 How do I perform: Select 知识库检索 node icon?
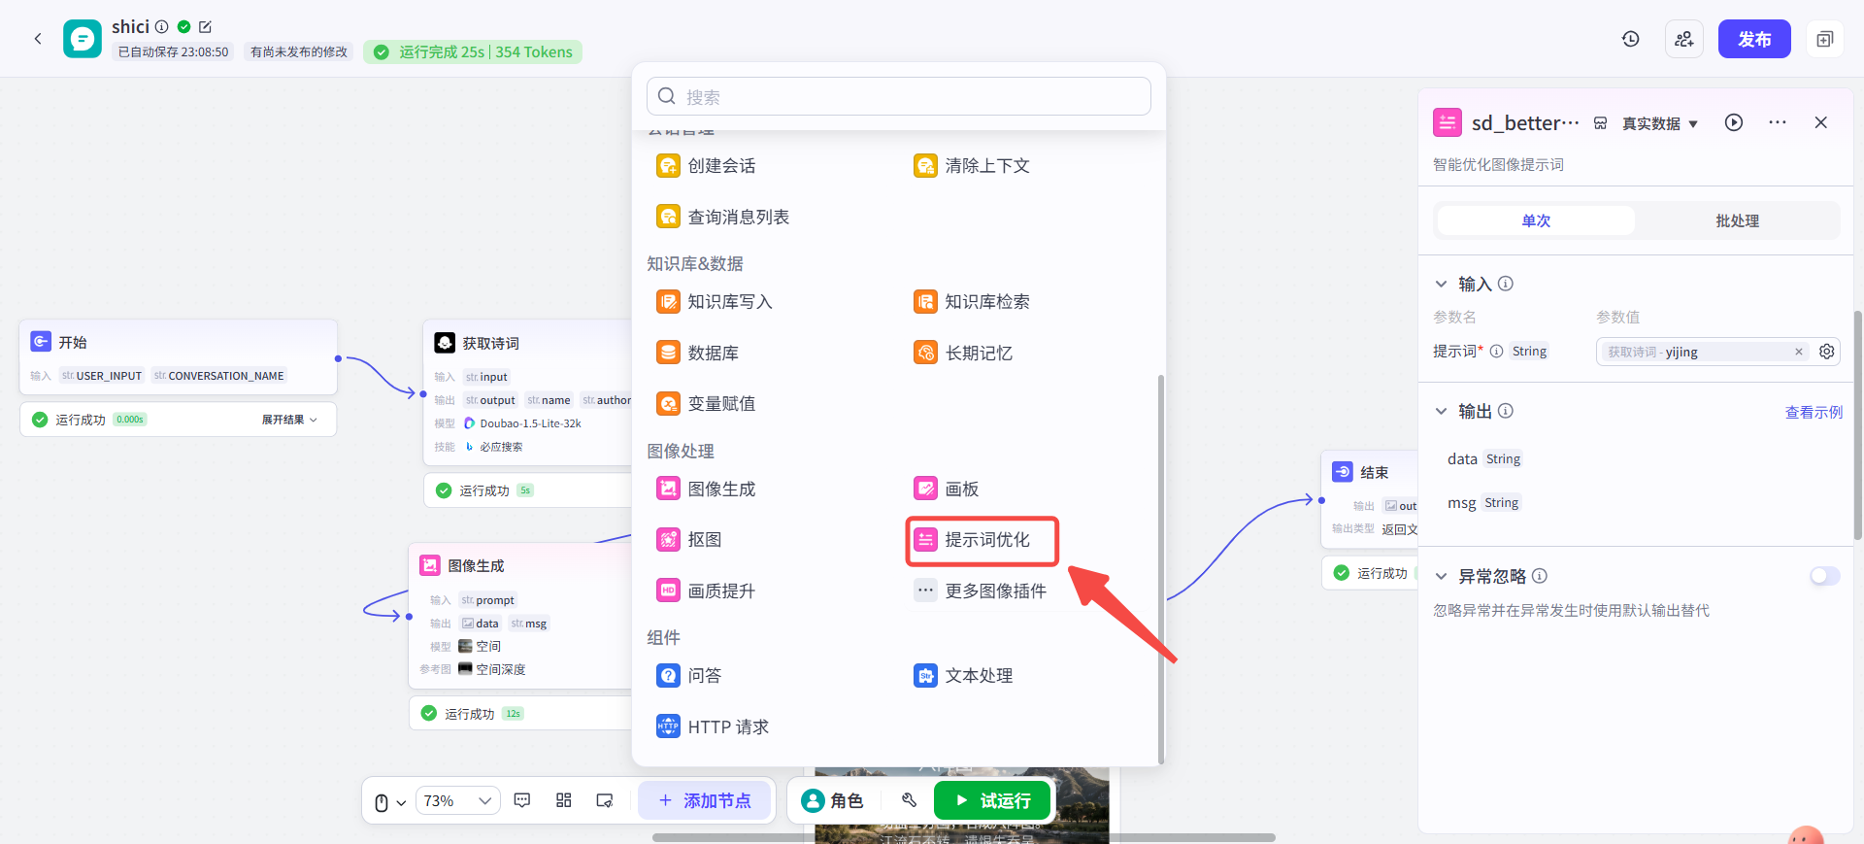pyautogui.click(x=925, y=302)
